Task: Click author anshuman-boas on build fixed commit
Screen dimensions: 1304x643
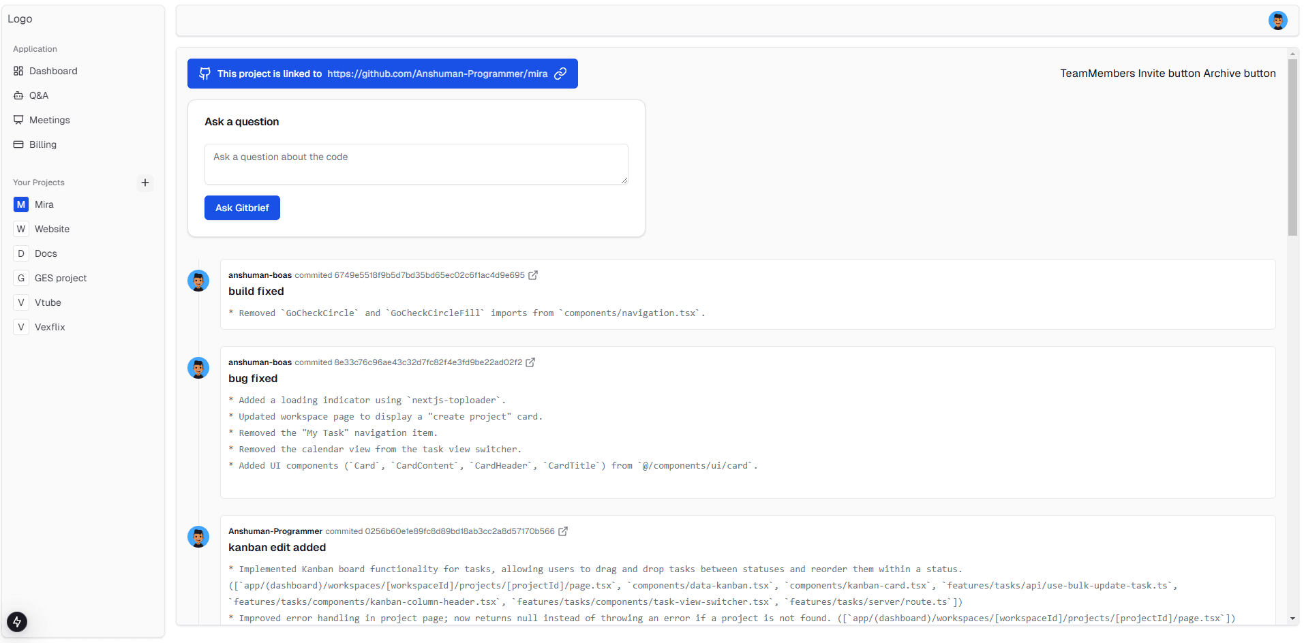Action: pos(260,275)
